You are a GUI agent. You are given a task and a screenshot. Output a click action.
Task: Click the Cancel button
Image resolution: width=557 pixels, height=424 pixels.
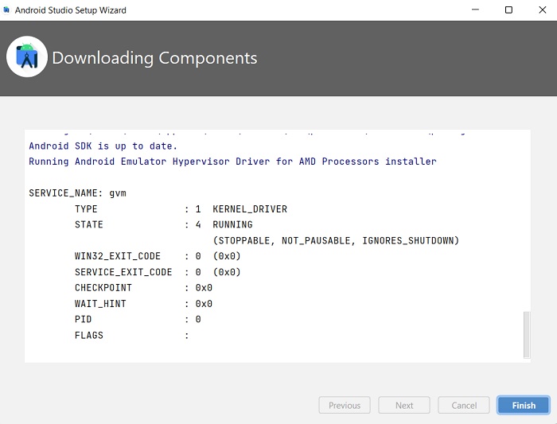tap(464, 405)
